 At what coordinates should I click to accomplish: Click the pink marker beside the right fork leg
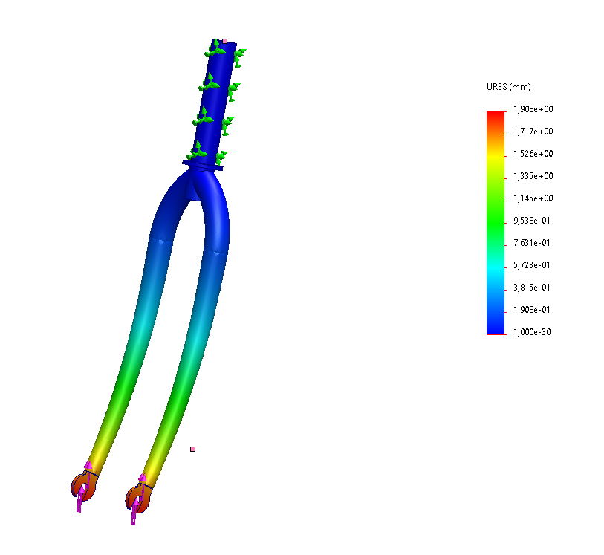pos(192,449)
